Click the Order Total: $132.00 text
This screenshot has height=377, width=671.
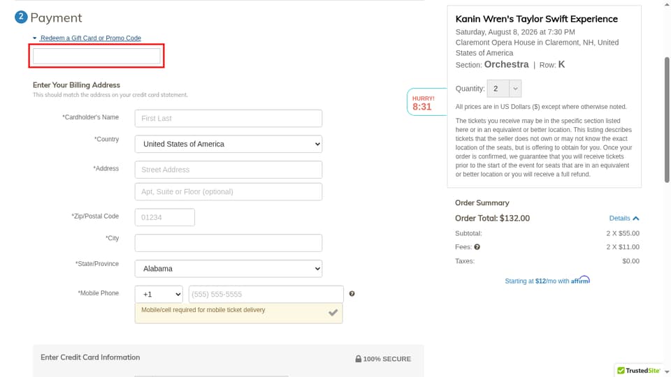(492, 218)
